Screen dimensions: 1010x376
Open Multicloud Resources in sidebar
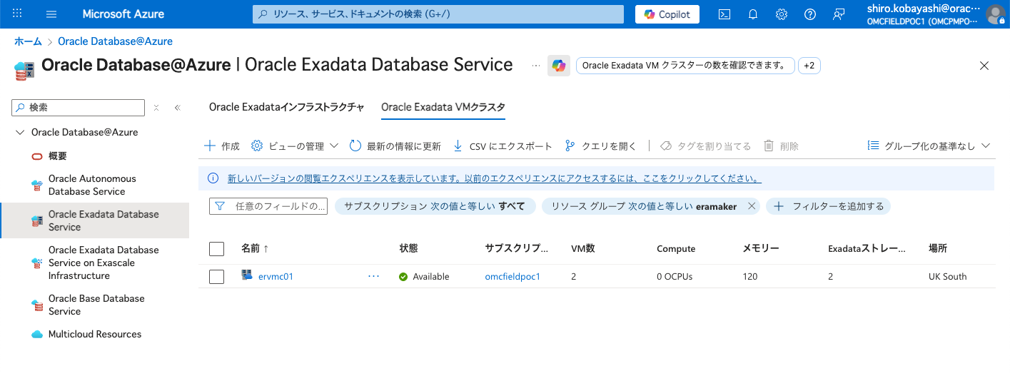click(95, 334)
